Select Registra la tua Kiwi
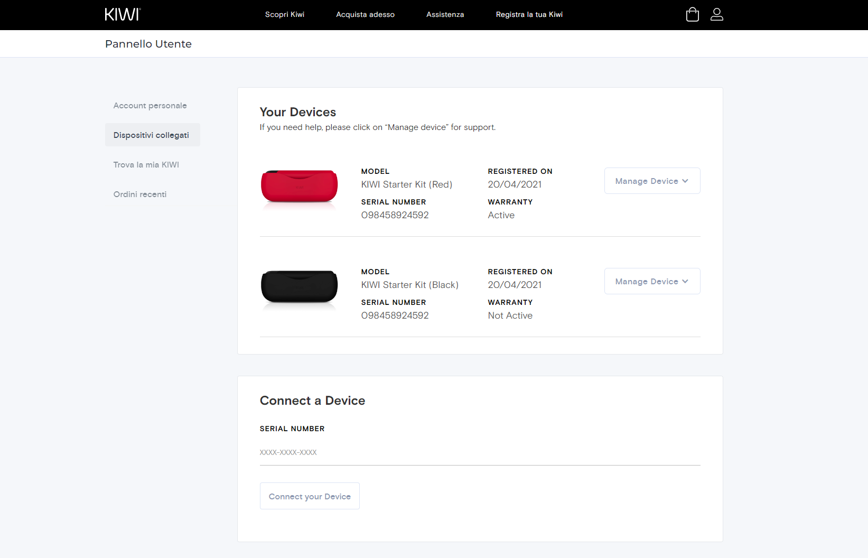 [x=529, y=15]
